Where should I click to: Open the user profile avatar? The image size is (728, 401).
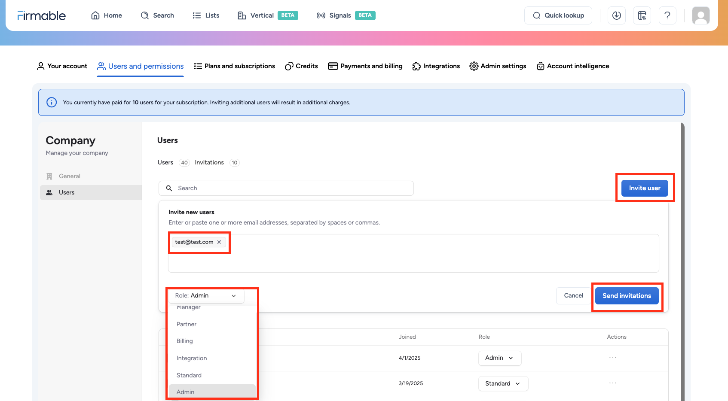pos(701,15)
